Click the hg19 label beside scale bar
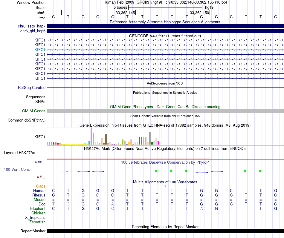284x238 pixels. (x=209, y=7)
